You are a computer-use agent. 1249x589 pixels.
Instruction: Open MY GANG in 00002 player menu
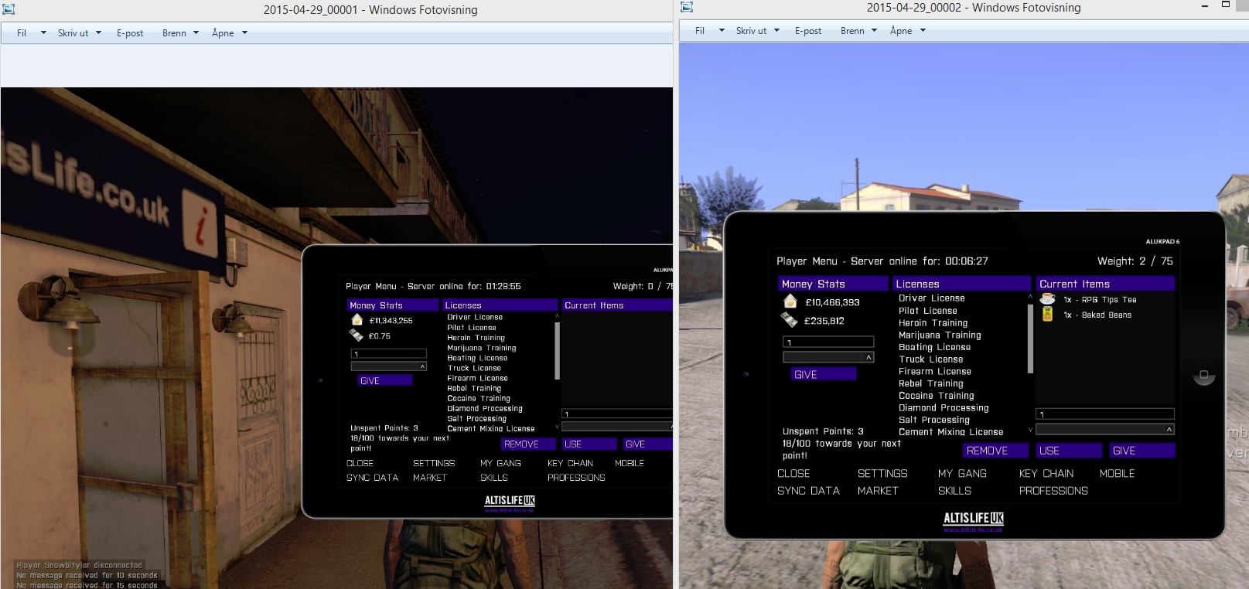pos(962,473)
